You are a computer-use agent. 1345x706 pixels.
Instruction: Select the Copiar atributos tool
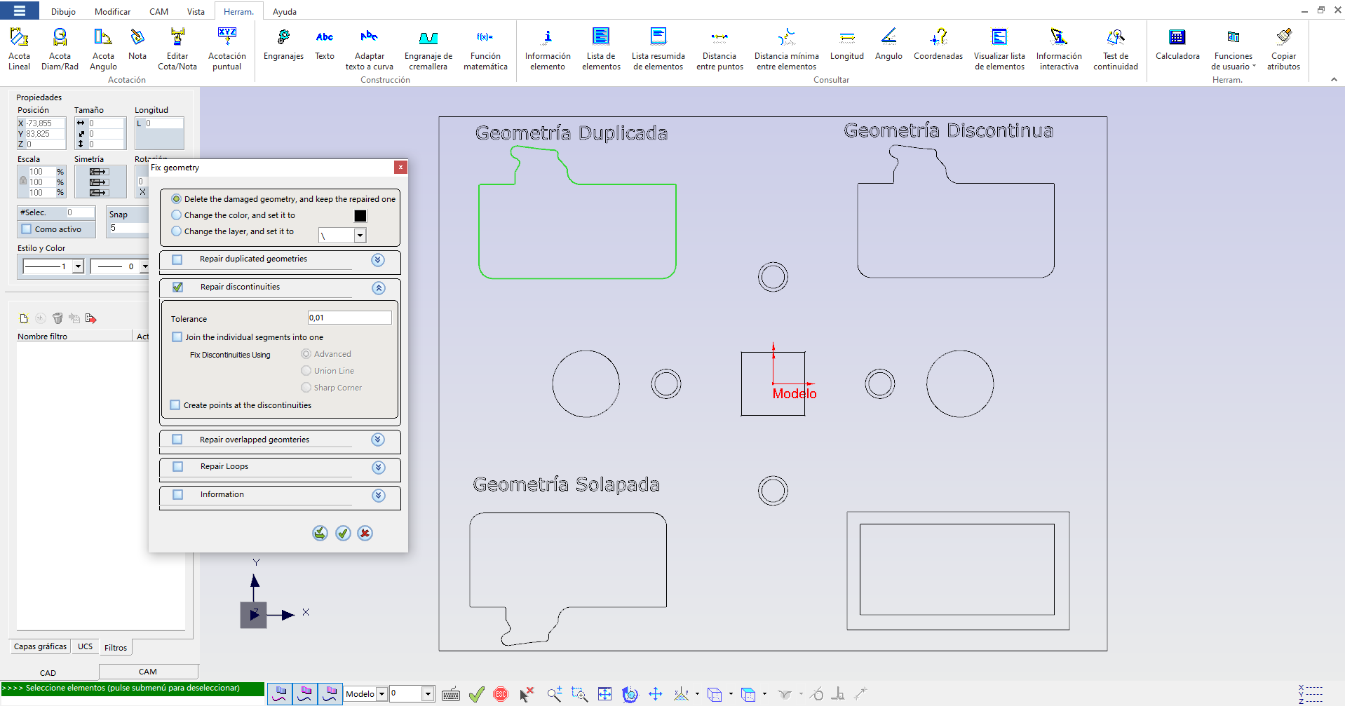tap(1283, 48)
